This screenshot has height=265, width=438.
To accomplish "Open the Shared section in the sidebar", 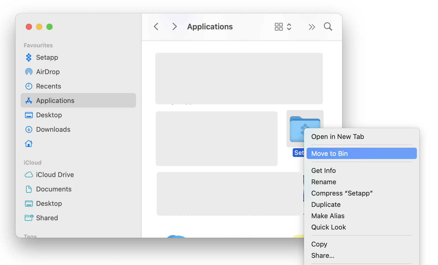I will tap(47, 218).
